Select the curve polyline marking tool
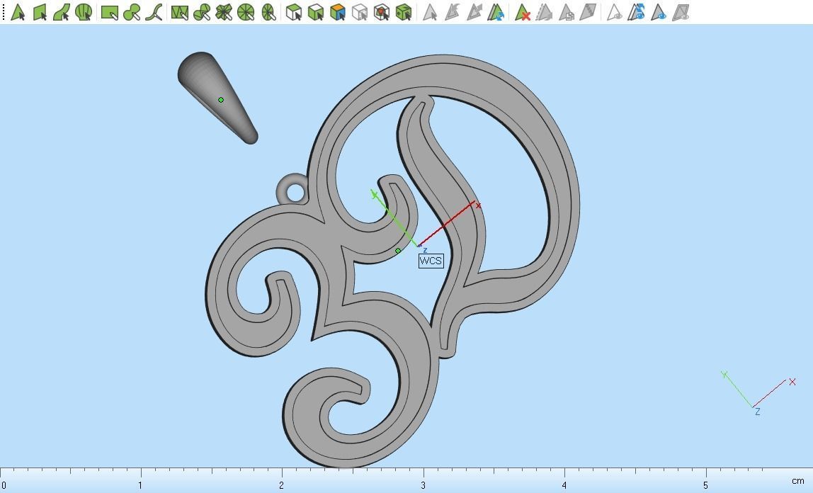Image resolution: width=813 pixels, height=493 pixels. [154, 12]
